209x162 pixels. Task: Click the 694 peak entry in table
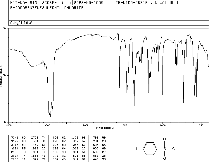[x=99, y=145]
